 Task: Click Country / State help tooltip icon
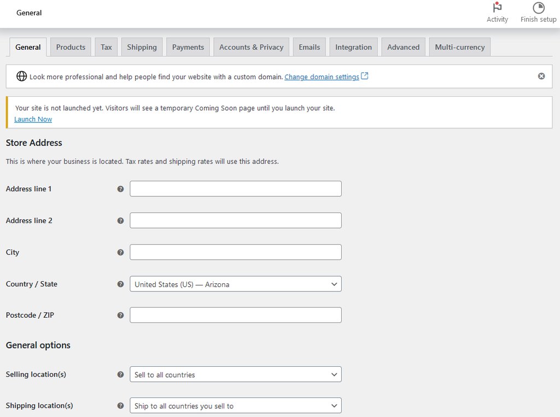pos(120,284)
